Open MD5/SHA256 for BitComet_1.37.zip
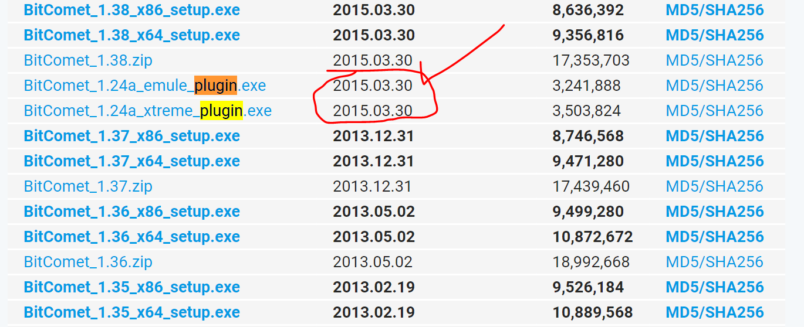The image size is (804, 327). pos(715,186)
